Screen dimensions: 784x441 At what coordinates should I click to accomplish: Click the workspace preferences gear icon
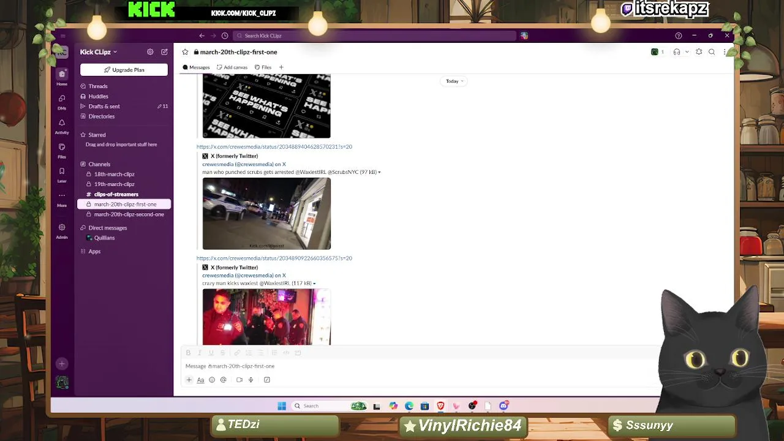coord(150,52)
